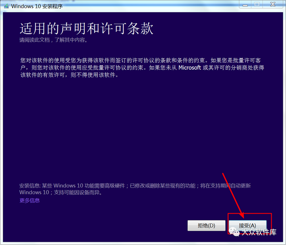Click the license paragraph starting 您对该软件的使用

click(x=142, y=67)
